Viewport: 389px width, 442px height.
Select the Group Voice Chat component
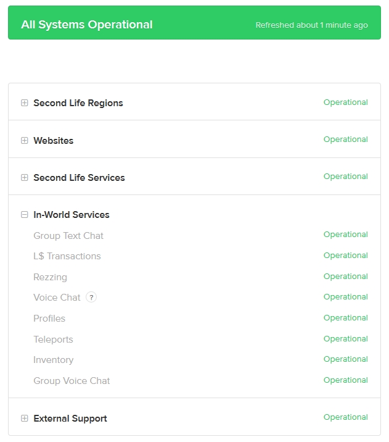click(72, 381)
